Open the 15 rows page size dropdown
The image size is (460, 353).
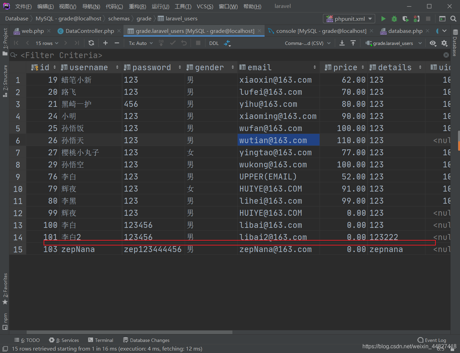[x=47, y=43]
